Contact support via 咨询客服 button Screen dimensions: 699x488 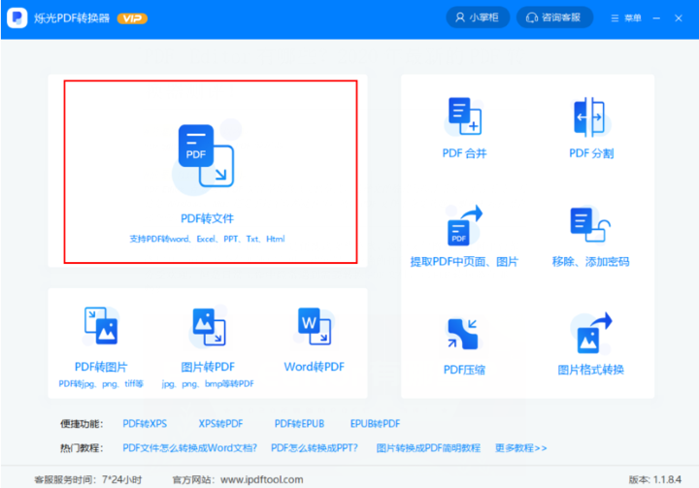554,18
